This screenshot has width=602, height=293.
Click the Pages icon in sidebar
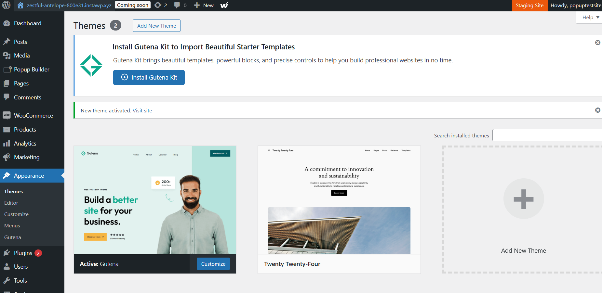pyautogui.click(x=7, y=83)
